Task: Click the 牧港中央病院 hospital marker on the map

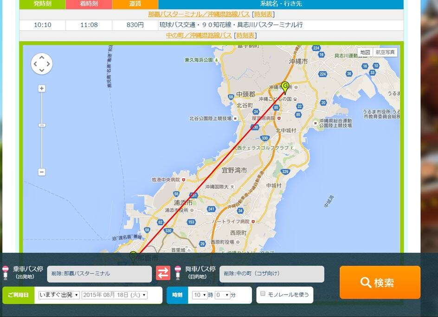Action: 184,180
